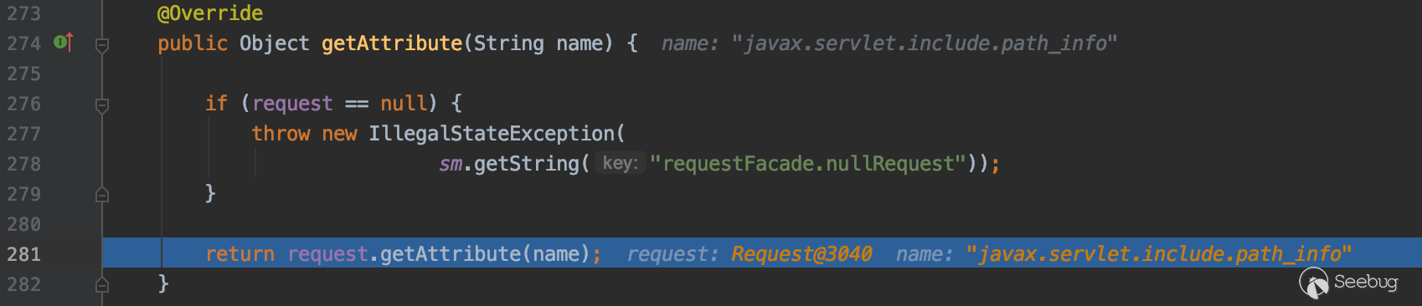This screenshot has height=306, width=1422.
Task: Click the request variable on line 276
Action: (x=292, y=104)
